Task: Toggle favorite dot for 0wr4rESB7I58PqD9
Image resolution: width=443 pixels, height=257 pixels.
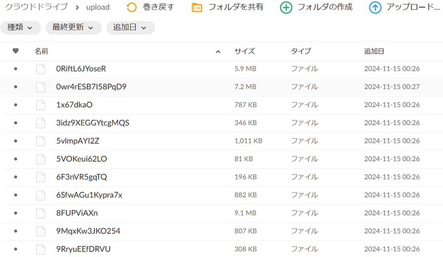Action: pyautogui.click(x=16, y=87)
